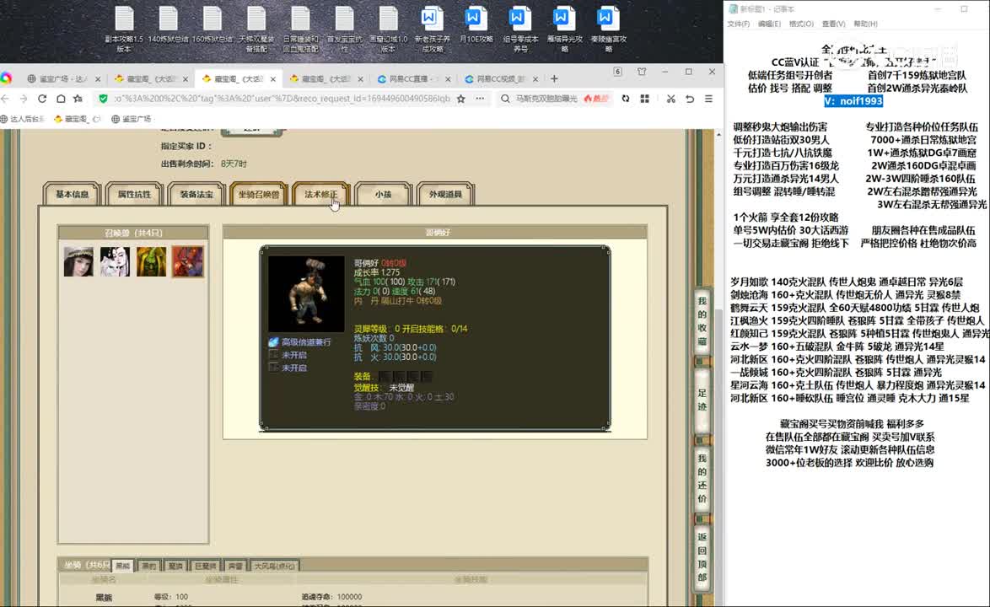Click the browser skin shirt icon
990x607 pixels.
click(642, 72)
